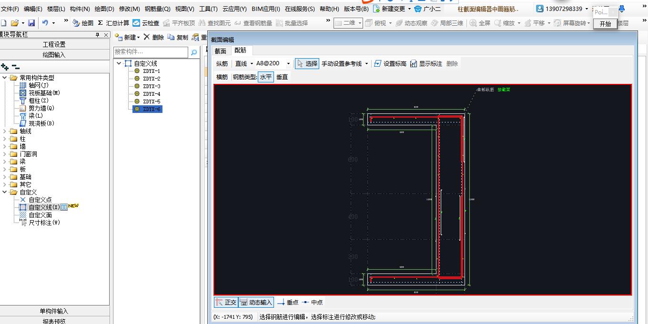
Task: Open the BIM应用(I) menu
Action: point(266,9)
